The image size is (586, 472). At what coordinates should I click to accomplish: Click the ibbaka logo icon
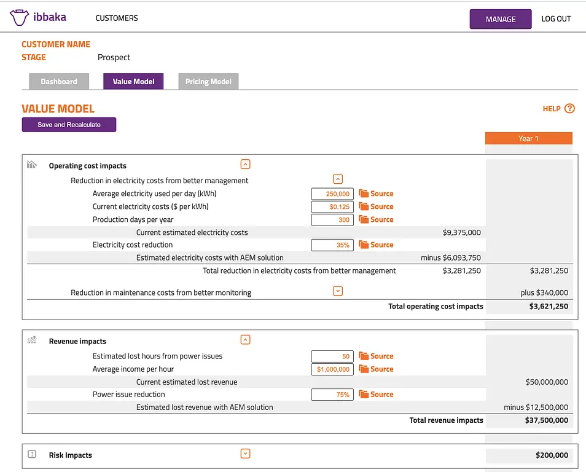point(19,18)
